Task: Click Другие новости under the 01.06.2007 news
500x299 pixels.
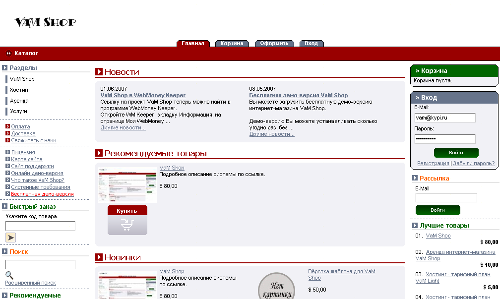Action: [x=123, y=127]
